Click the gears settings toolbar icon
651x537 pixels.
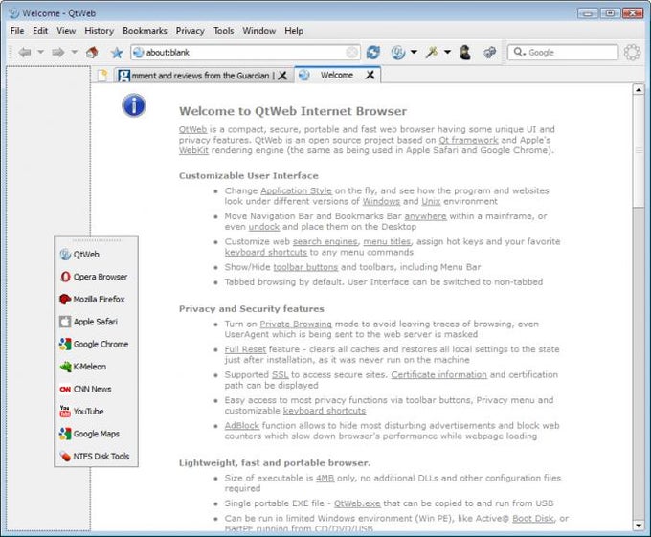pos(490,53)
